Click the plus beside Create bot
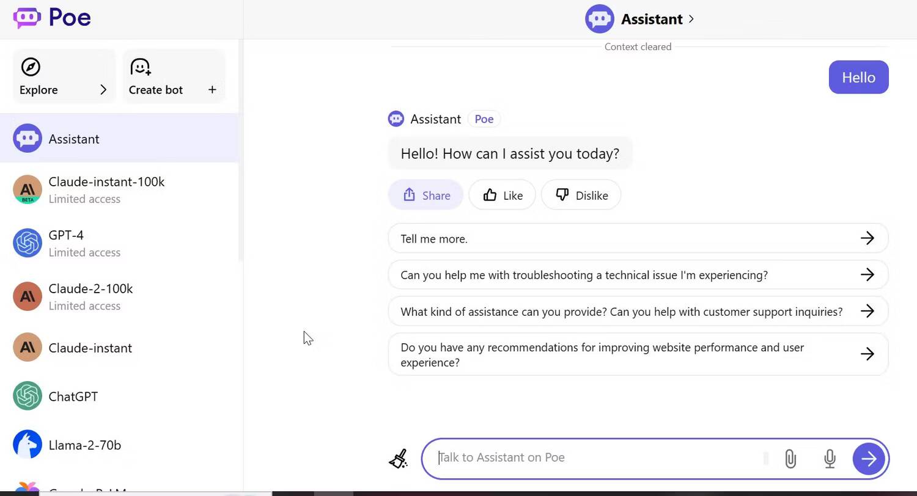This screenshot has height=496, width=917. pyautogui.click(x=212, y=90)
